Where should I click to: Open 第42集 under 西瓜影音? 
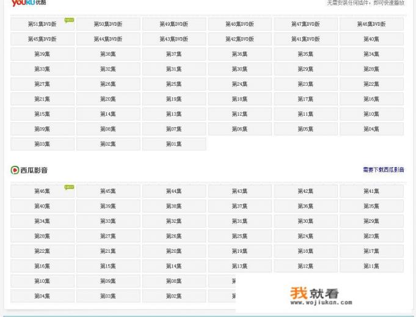point(305,192)
